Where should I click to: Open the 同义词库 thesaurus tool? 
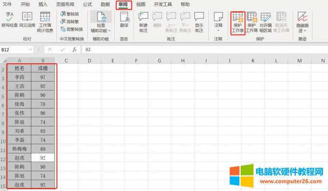27,20
